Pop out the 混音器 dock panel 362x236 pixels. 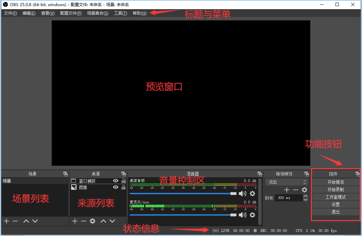click(x=260, y=174)
